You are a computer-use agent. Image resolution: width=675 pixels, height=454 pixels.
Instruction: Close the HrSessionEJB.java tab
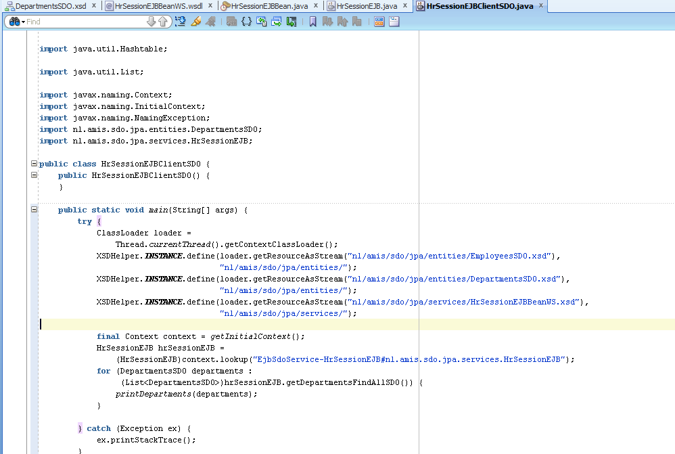coord(406,5)
